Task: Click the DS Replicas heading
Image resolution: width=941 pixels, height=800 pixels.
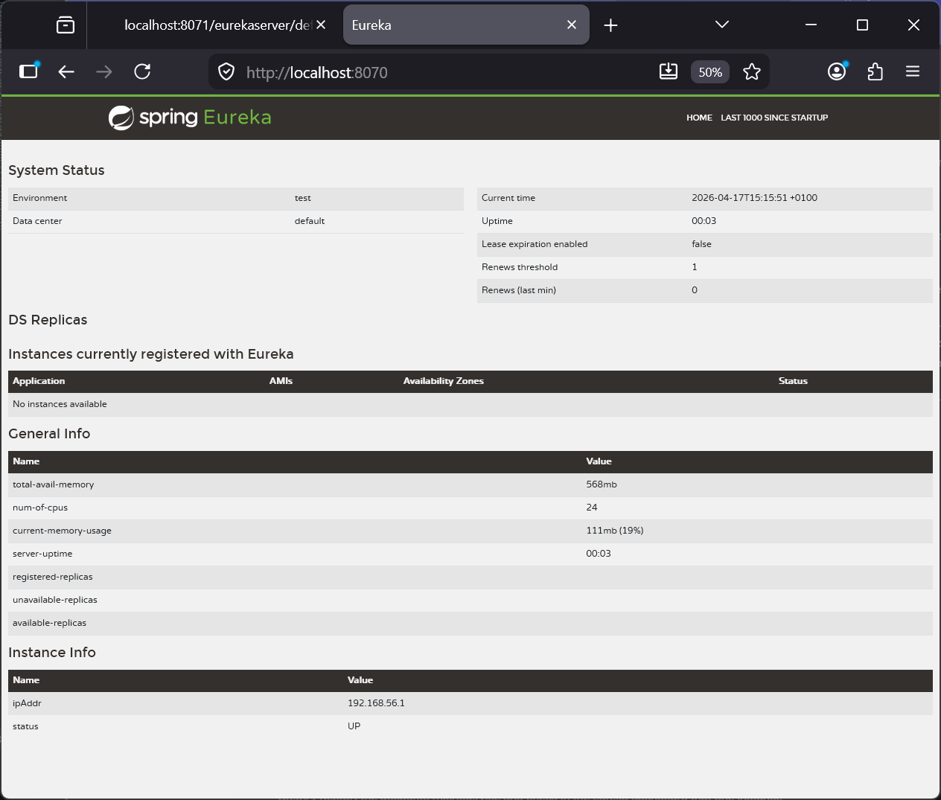Action: click(x=48, y=320)
